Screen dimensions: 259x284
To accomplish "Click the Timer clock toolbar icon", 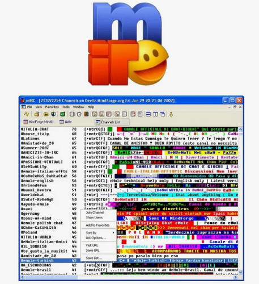I will [x=79, y=114].
